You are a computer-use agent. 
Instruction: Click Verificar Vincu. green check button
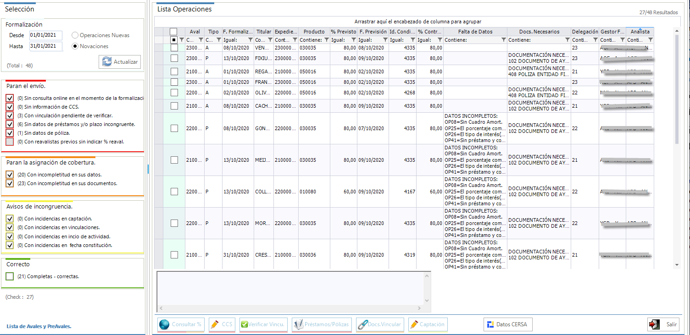263,324
